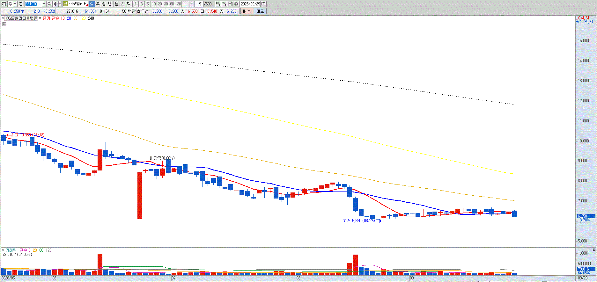Switch to weekly (주) chart period
597x282 pixels.
[x=98, y=4]
